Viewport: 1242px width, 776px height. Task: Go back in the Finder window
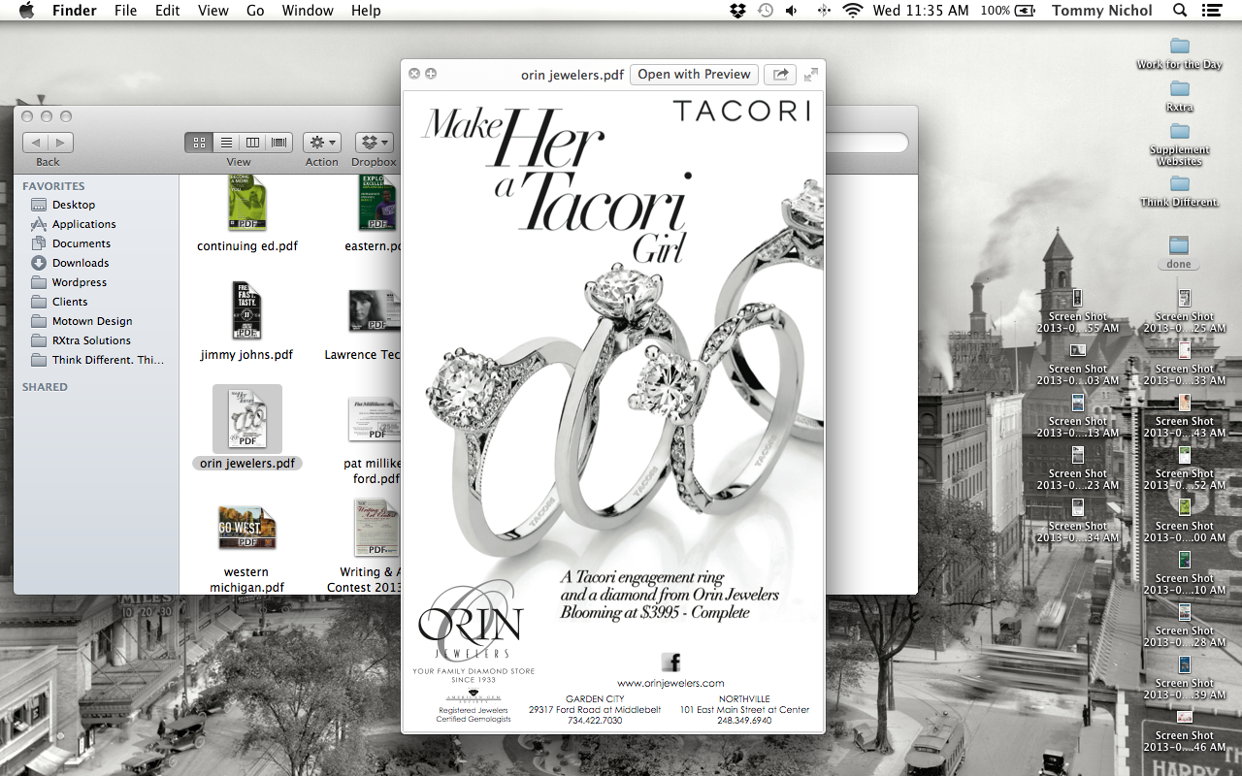pyautogui.click(x=35, y=143)
